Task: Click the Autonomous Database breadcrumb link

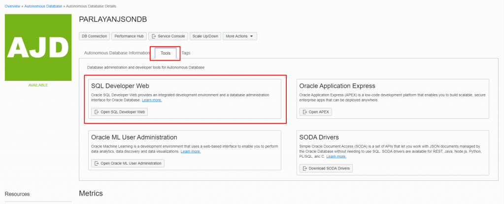Action: (x=43, y=6)
